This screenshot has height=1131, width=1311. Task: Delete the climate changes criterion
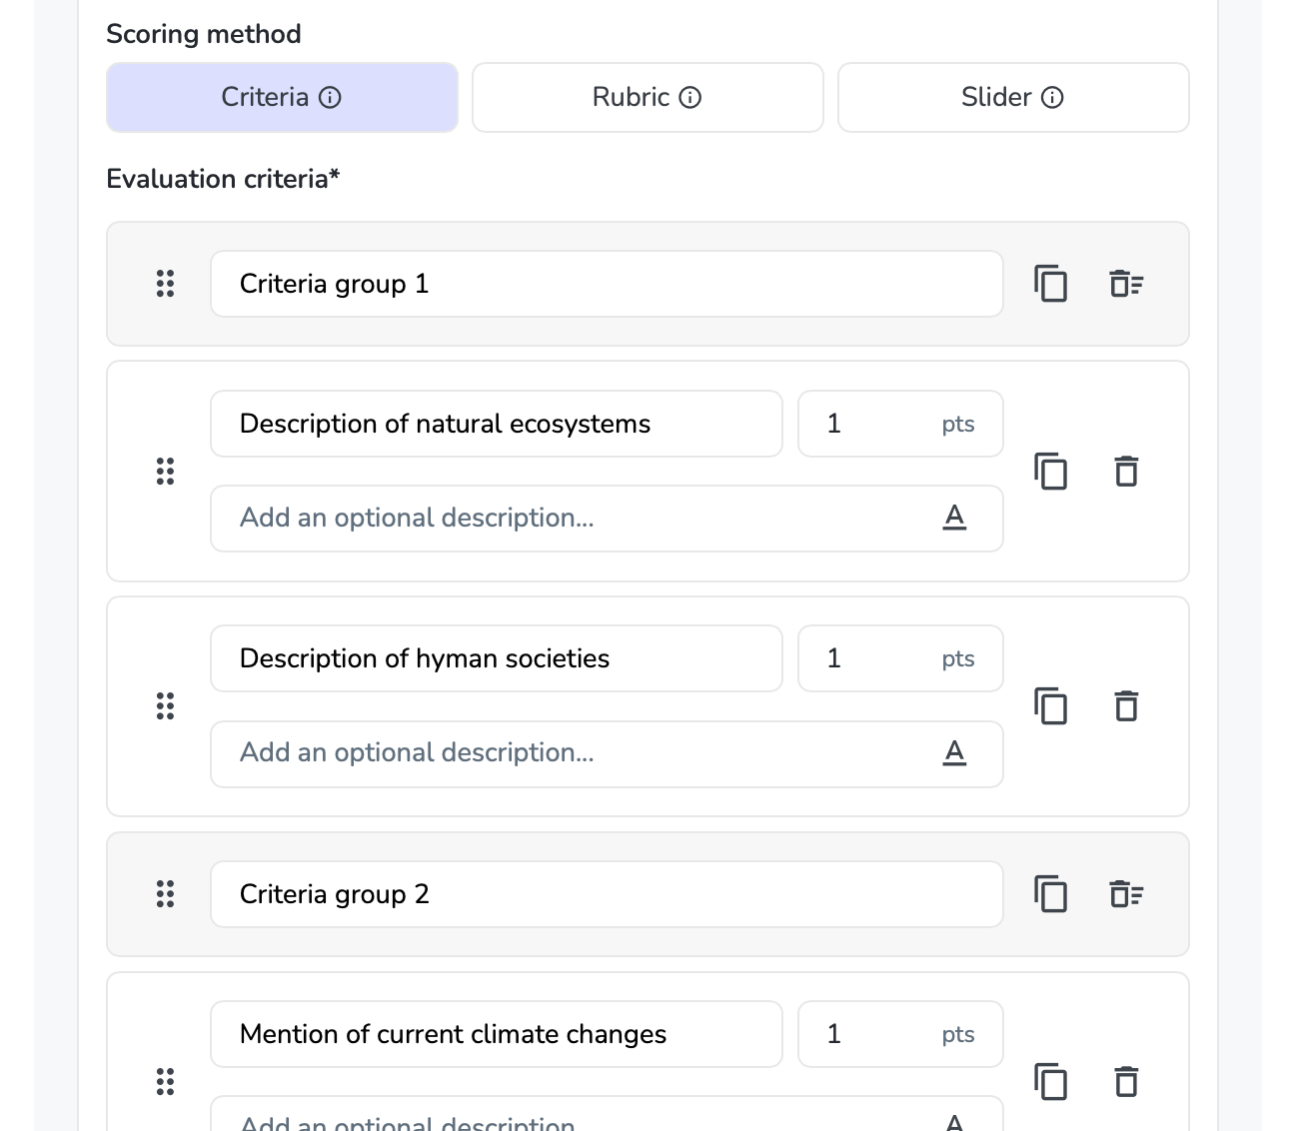pyautogui.click(x=1126, y=1081)
